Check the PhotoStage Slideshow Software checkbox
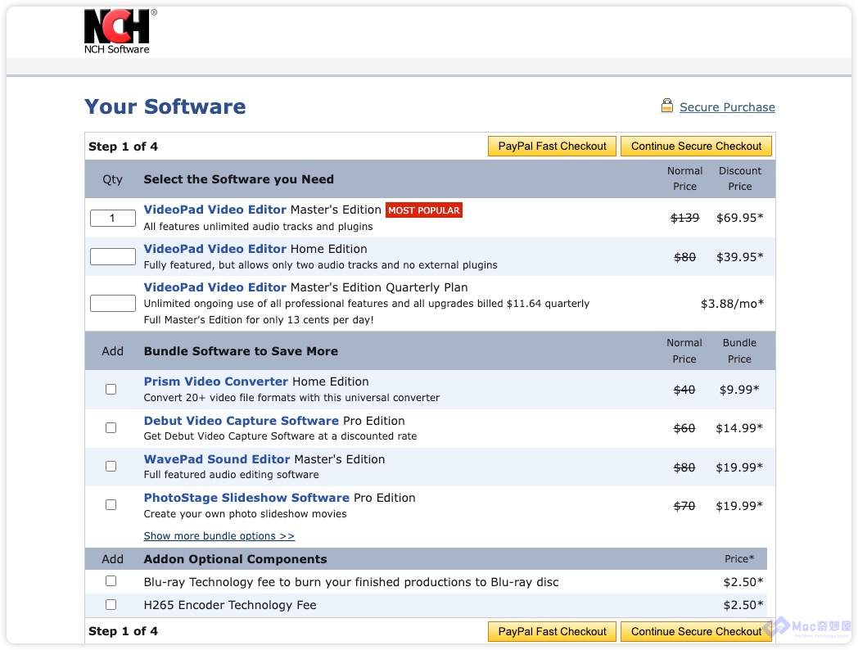 pyautogui.click(x=111, y=504)
